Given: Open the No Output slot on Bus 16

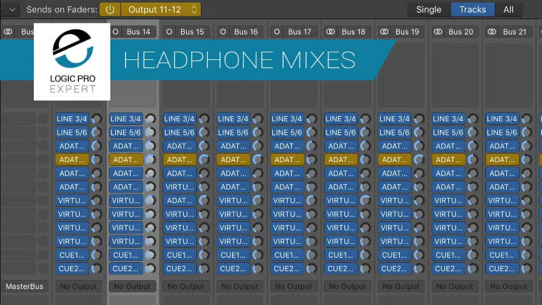Looking at the screenshot, I should click(x=240, y=286).
